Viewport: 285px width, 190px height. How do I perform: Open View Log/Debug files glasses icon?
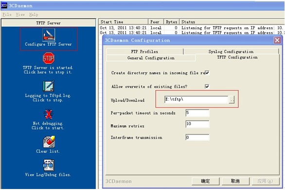click(x=49, y=165)
